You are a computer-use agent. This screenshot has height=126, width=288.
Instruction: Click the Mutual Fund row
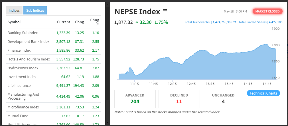[x=18, y=116]
